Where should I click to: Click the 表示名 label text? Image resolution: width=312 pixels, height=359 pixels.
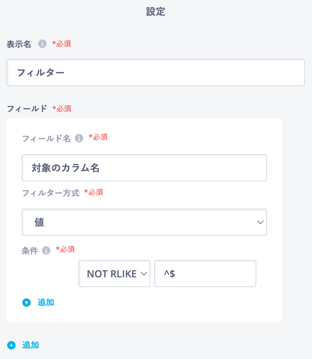(x=19, y=44)
